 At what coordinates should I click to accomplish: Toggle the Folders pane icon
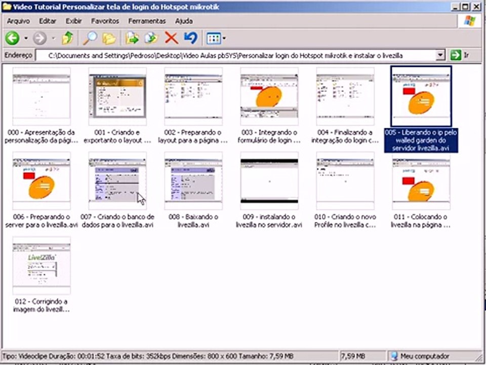(109, 39)
